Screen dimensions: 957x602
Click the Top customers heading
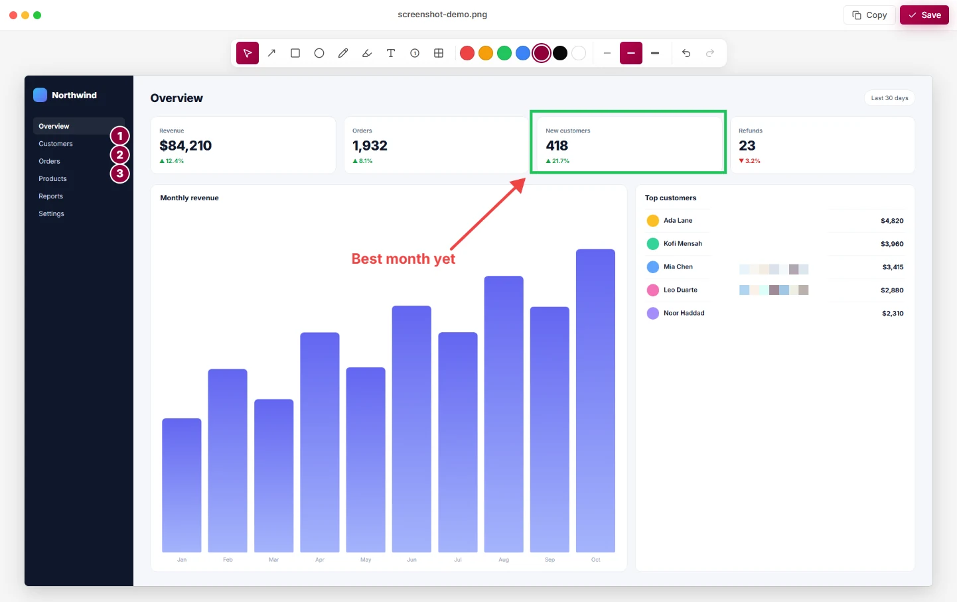coord(671,198)
